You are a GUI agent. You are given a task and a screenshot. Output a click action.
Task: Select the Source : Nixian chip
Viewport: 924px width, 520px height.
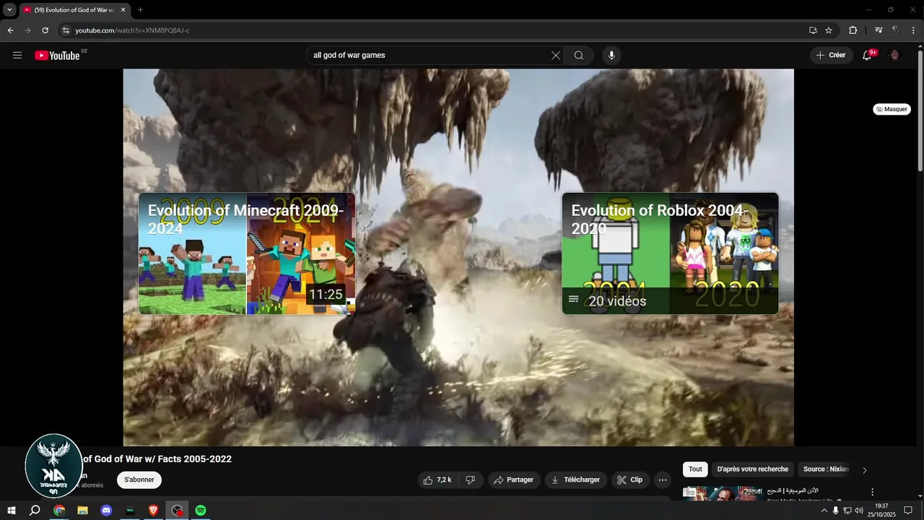click(x=825, y=469)
